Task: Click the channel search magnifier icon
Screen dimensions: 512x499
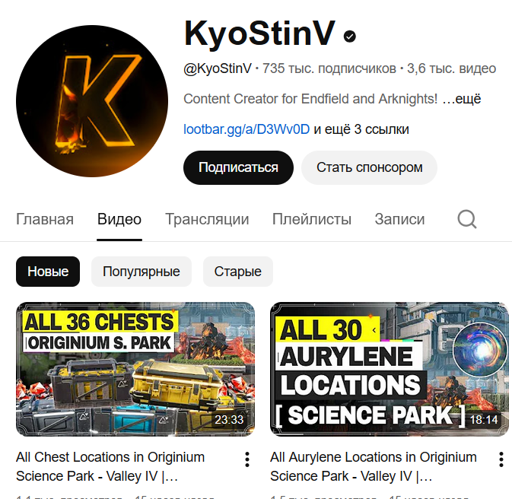Action: [467, 219]
